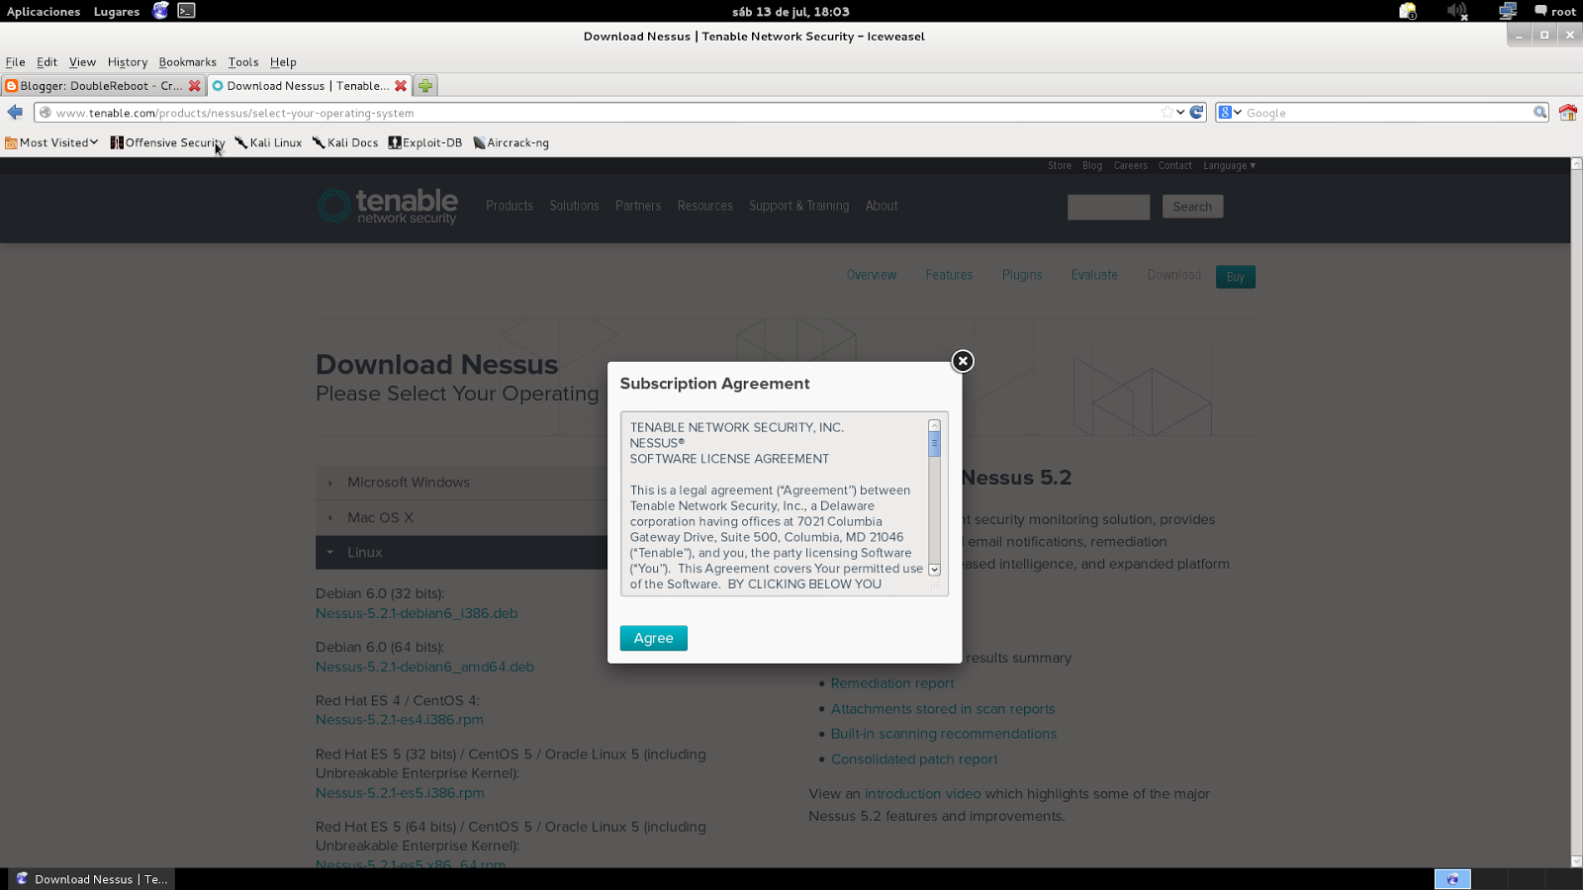Click the Buy button
The height and width of the screenshot is (890, 1583).
[x=1235, y=277]
